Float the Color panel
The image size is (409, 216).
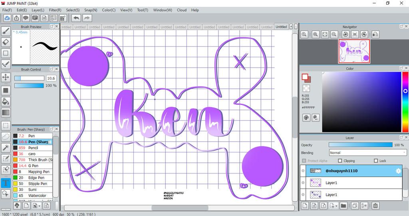401,68
